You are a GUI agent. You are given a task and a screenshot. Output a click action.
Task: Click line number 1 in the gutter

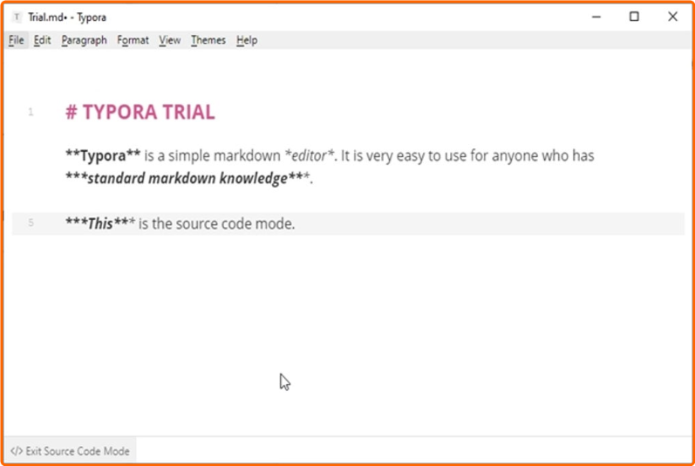(31, 112)
